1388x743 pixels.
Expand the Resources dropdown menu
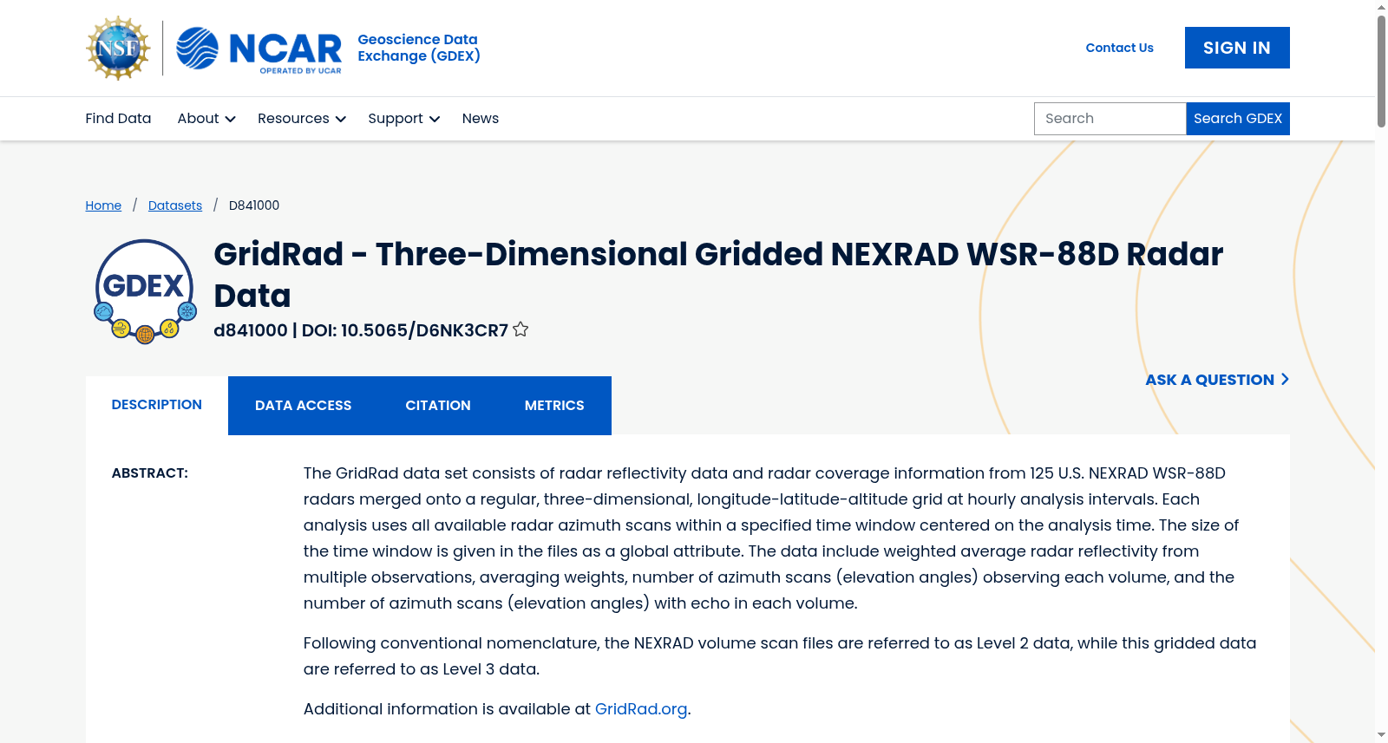click(302, 119)
